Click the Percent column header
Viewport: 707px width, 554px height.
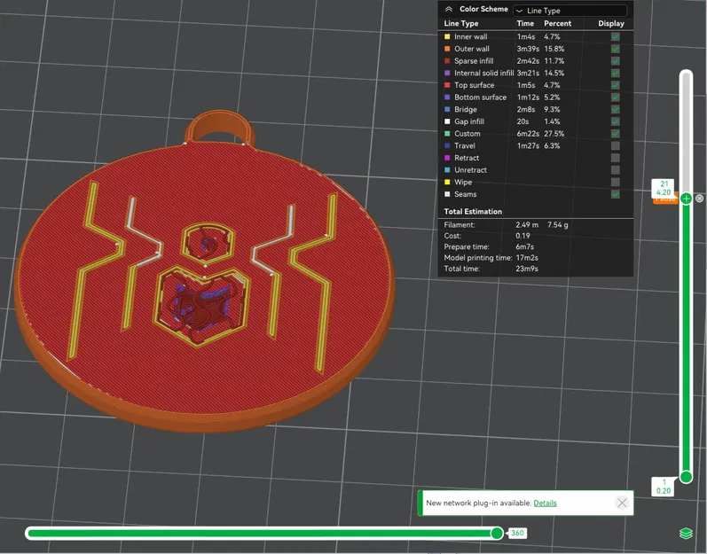(x=557, y=23)
